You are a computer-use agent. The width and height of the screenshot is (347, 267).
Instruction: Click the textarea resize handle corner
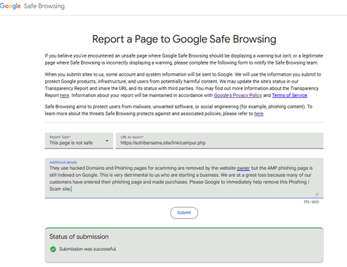(x=316, y=194)
